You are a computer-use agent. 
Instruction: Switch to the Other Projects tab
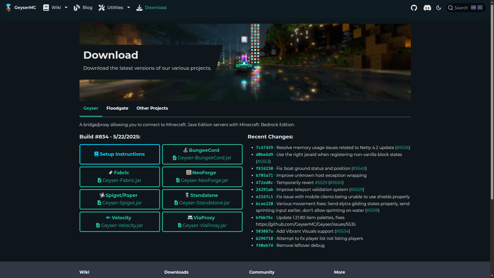click(152, 108)
